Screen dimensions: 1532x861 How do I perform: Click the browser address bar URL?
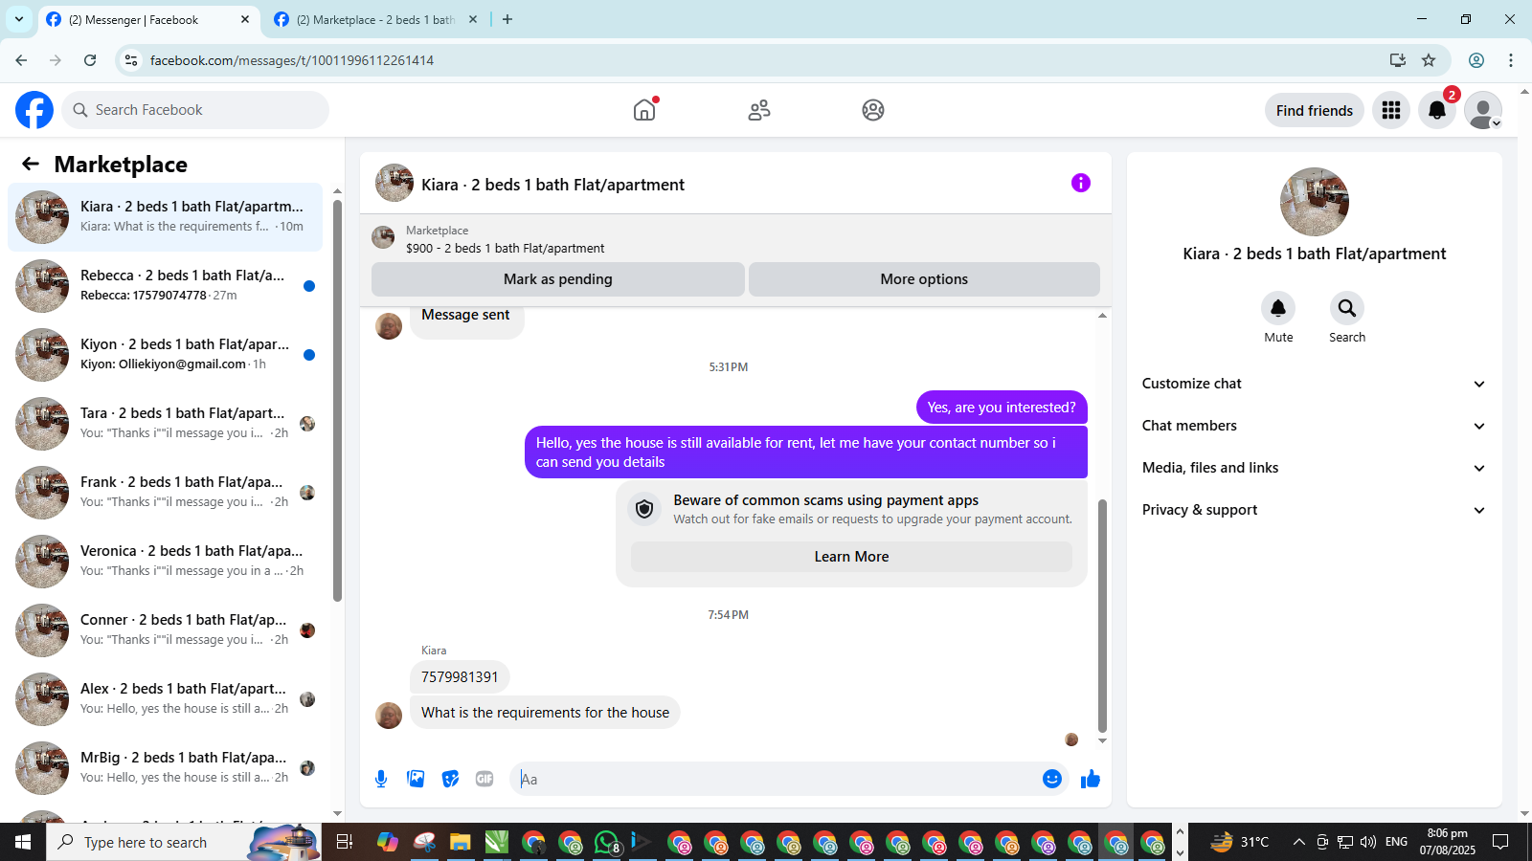(x=292, y=60)
